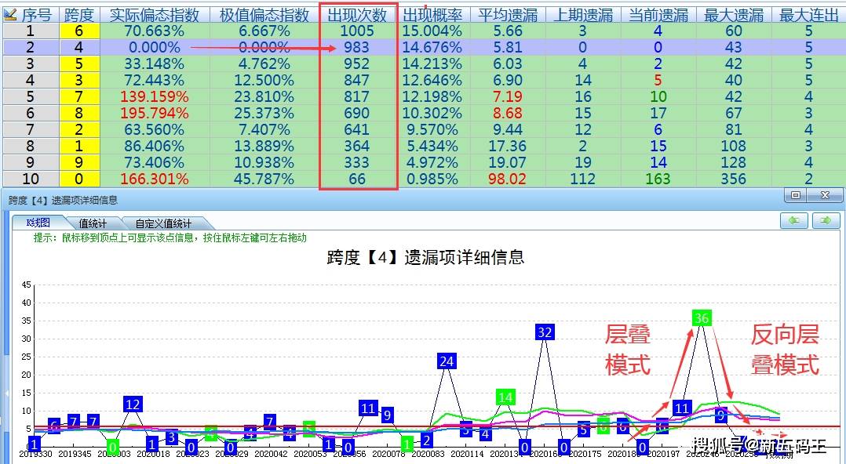This screenshot has width=846, height=464.
Task: Select row number 10 in 序号 column
Action: point(31,179)
